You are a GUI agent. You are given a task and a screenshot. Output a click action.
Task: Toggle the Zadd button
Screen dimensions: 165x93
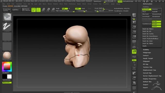tap(78, 9)
